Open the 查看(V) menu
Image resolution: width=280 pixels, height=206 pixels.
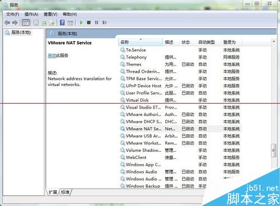(50, 14)
